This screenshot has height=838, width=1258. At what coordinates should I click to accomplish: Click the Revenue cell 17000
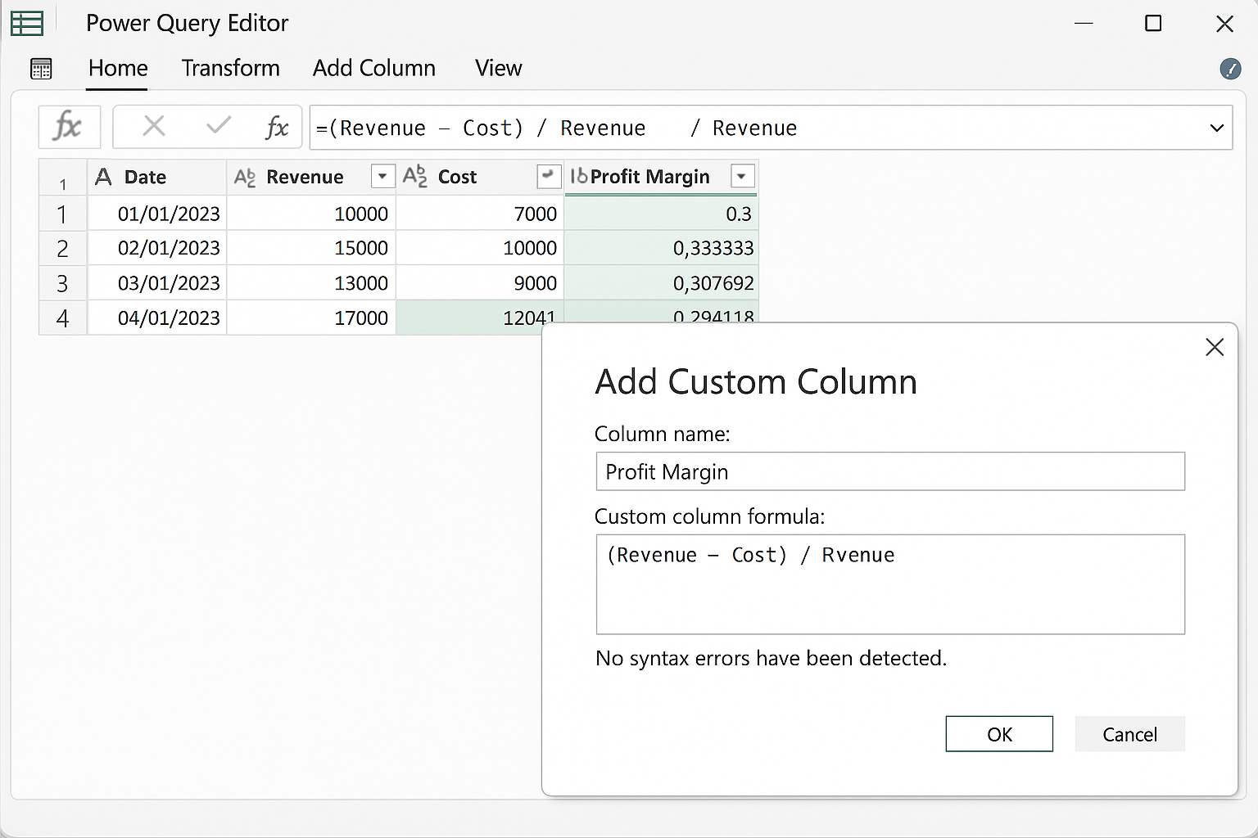pos(311,318)
